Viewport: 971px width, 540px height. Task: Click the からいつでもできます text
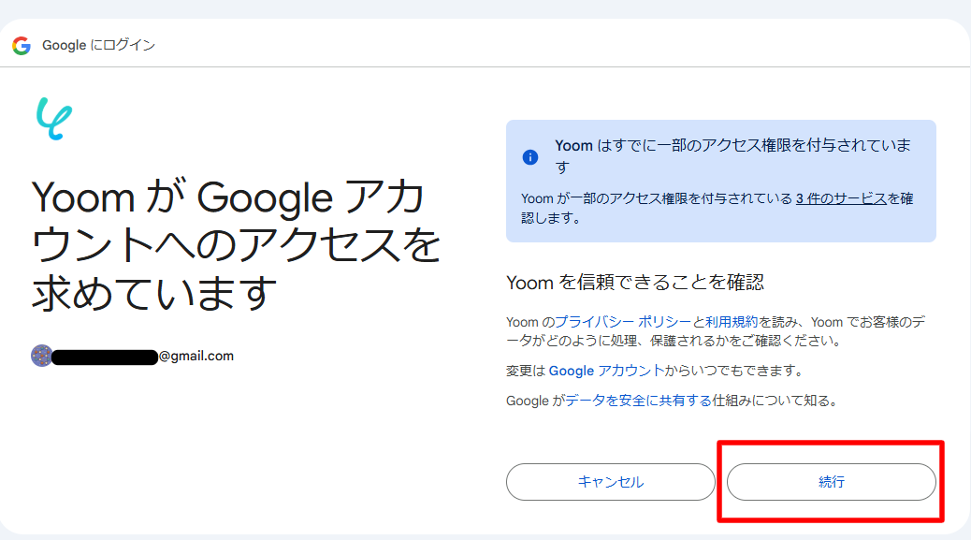[735, 371]
